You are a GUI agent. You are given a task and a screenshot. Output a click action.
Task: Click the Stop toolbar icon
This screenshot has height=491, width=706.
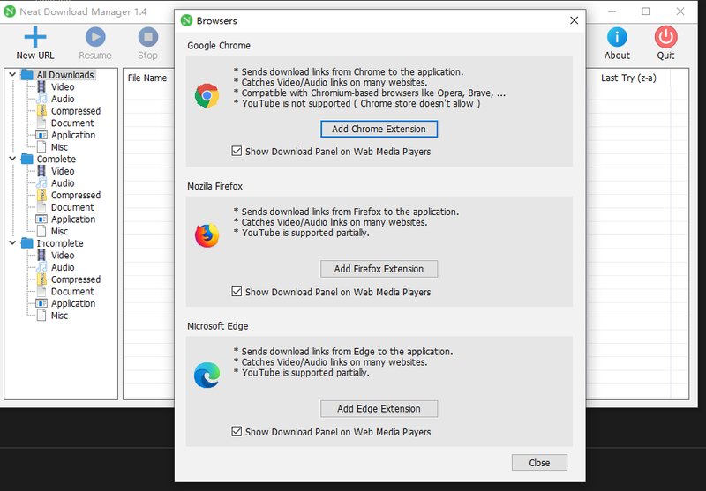click(147, 37)
